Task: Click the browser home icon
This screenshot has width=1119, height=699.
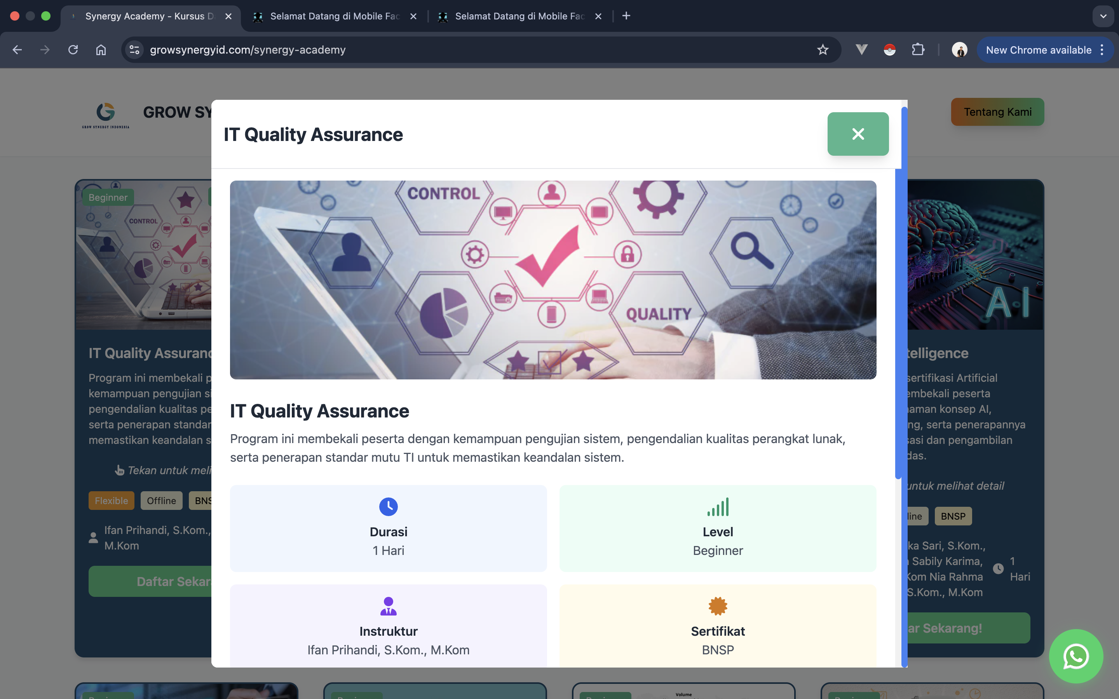Action: pos(101,49)
